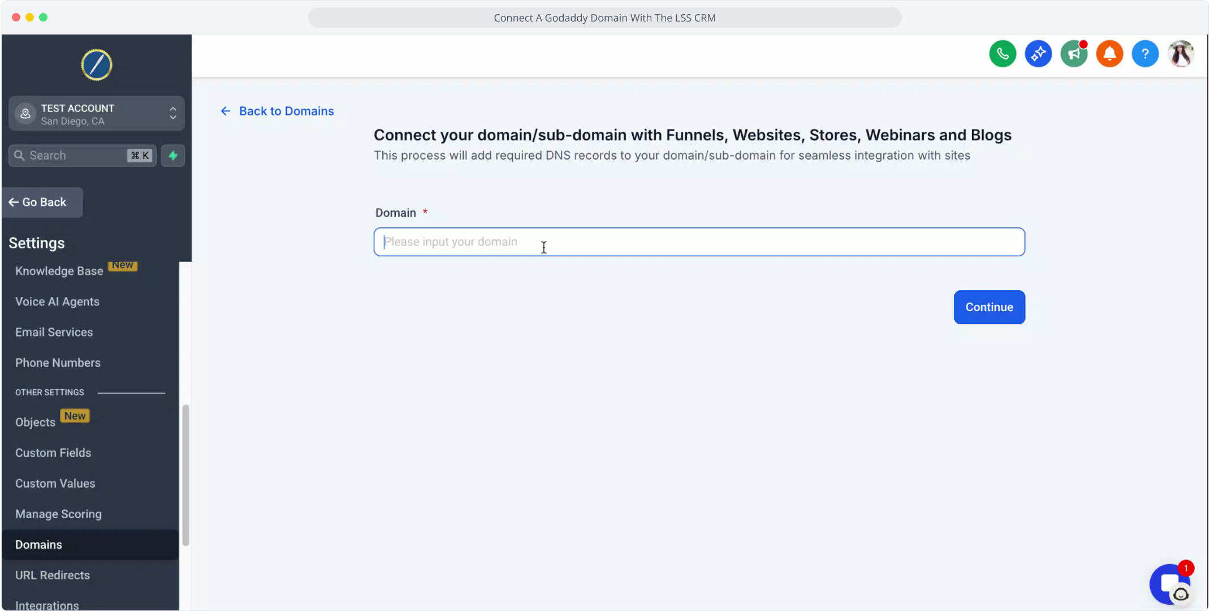Select Domains in sidebar

pos(90,545)
